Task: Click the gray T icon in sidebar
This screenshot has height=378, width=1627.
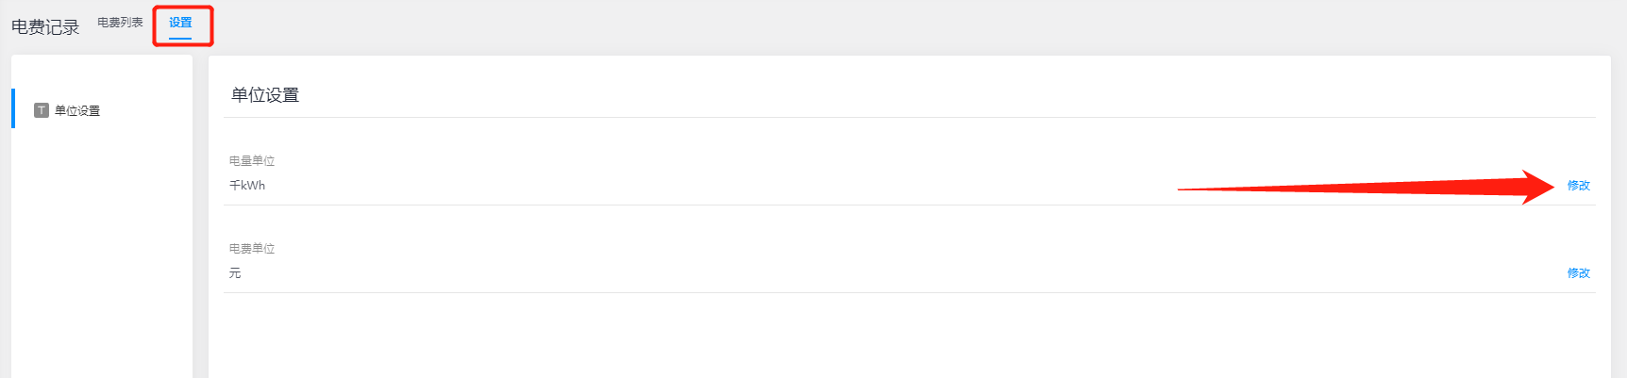Action: [x=42, y=110]
